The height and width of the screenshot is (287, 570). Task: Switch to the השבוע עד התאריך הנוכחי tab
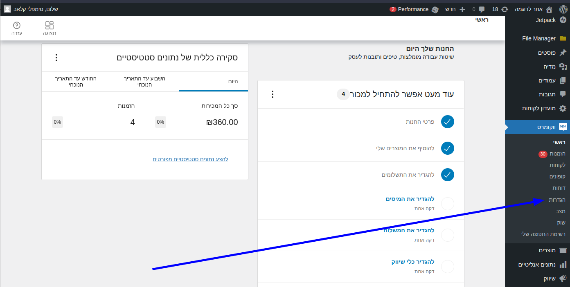click(x=144, y=82)
